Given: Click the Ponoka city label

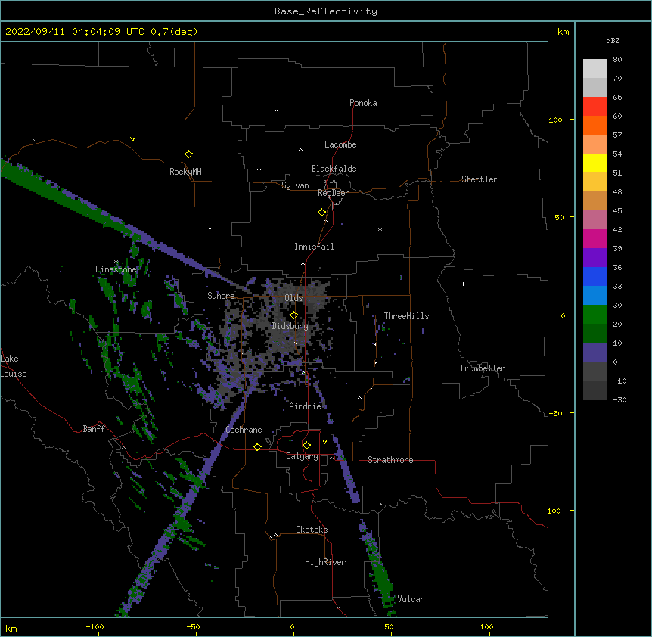Looking at the screenshot, I should [x=363, y=103].
